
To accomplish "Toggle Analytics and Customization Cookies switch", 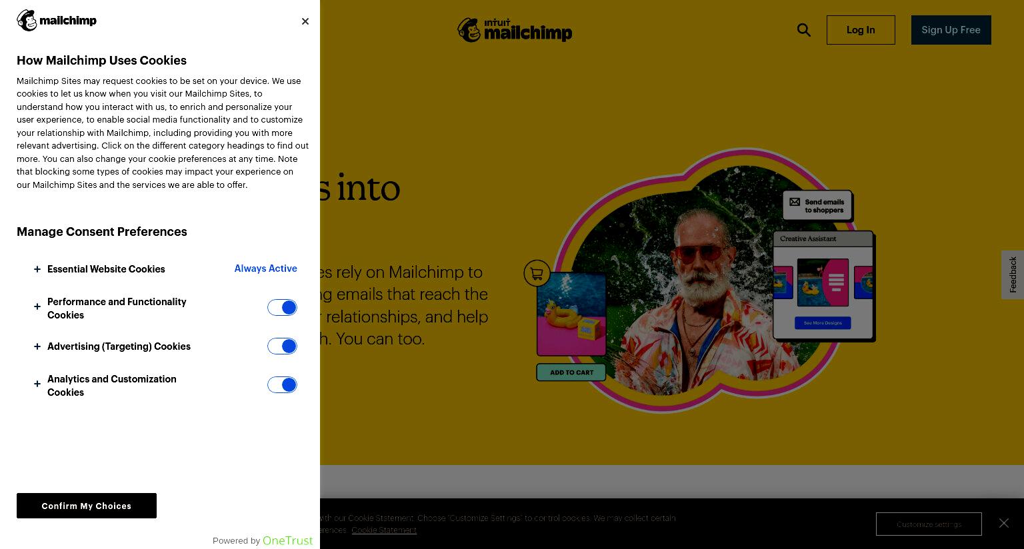I will point(282,384).
